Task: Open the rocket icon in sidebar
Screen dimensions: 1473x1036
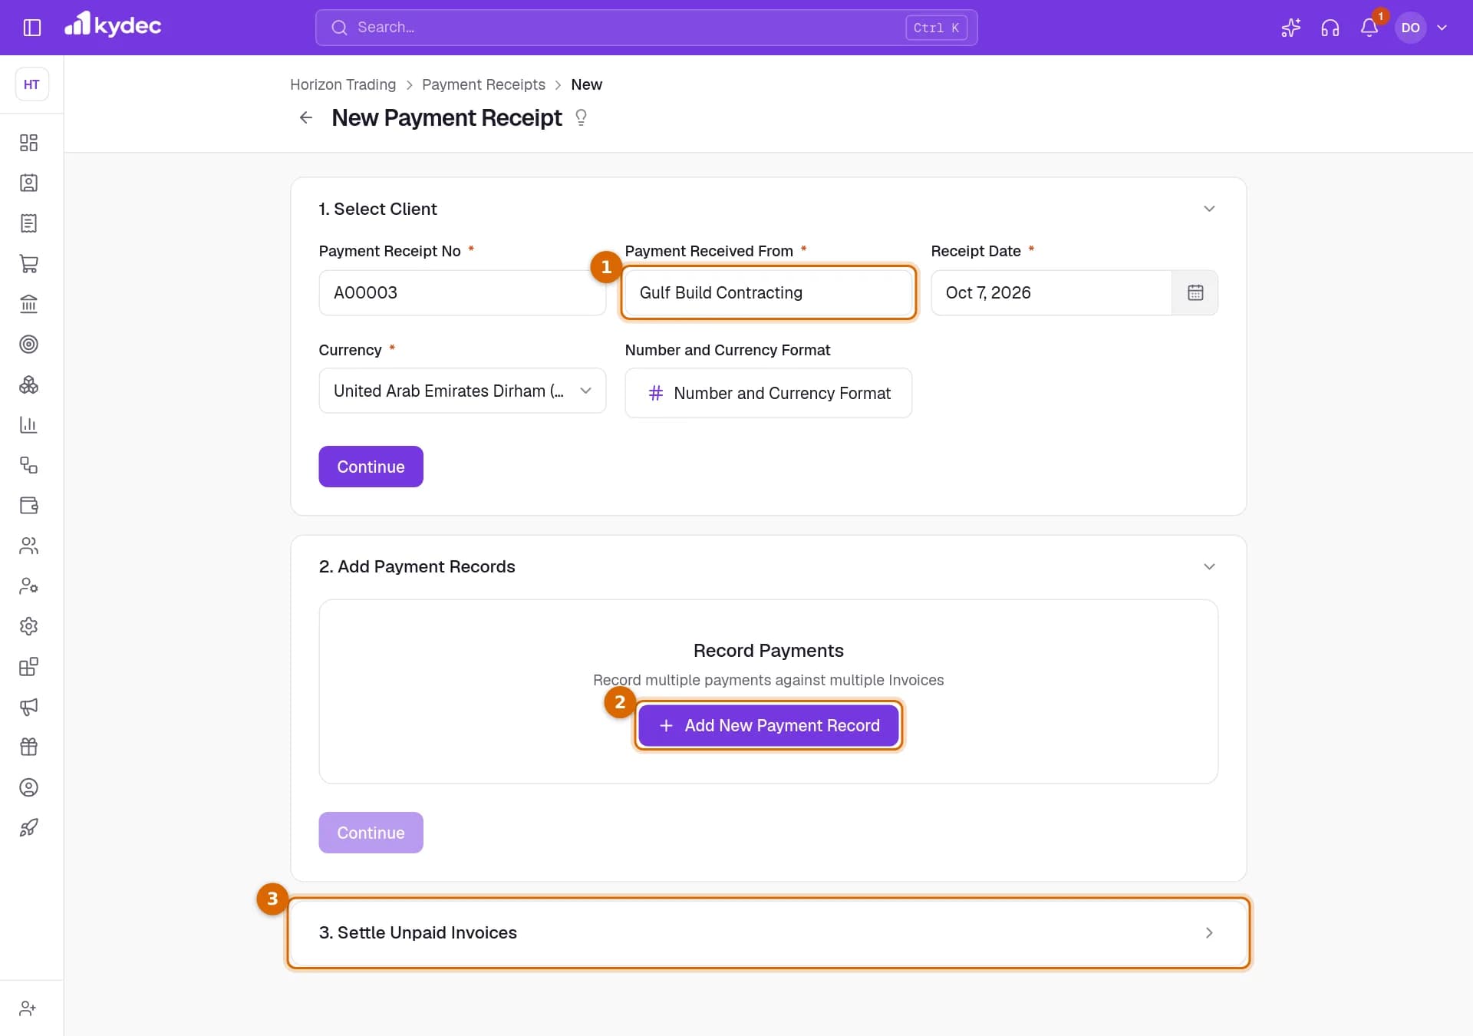Action: coord(28,827)
